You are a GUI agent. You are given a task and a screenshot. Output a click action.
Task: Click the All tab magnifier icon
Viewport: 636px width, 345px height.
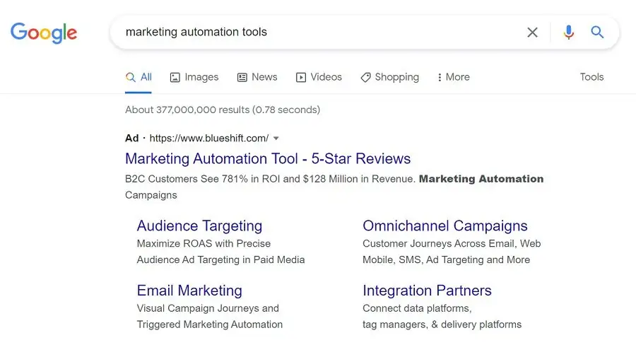tap(130, 77)
